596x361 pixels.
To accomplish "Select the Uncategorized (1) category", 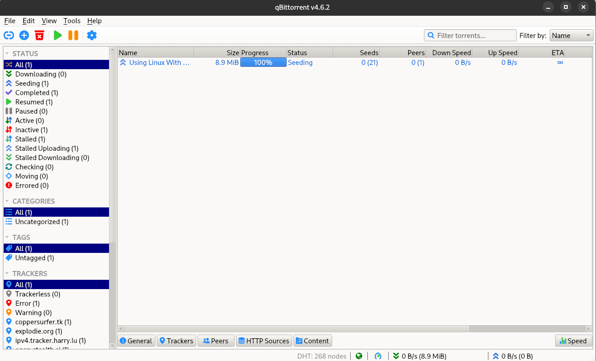I will [57, 222].
